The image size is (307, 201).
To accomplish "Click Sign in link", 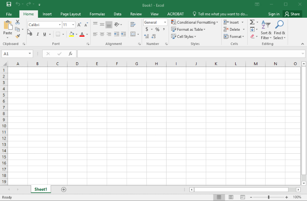I will point(274,14).
